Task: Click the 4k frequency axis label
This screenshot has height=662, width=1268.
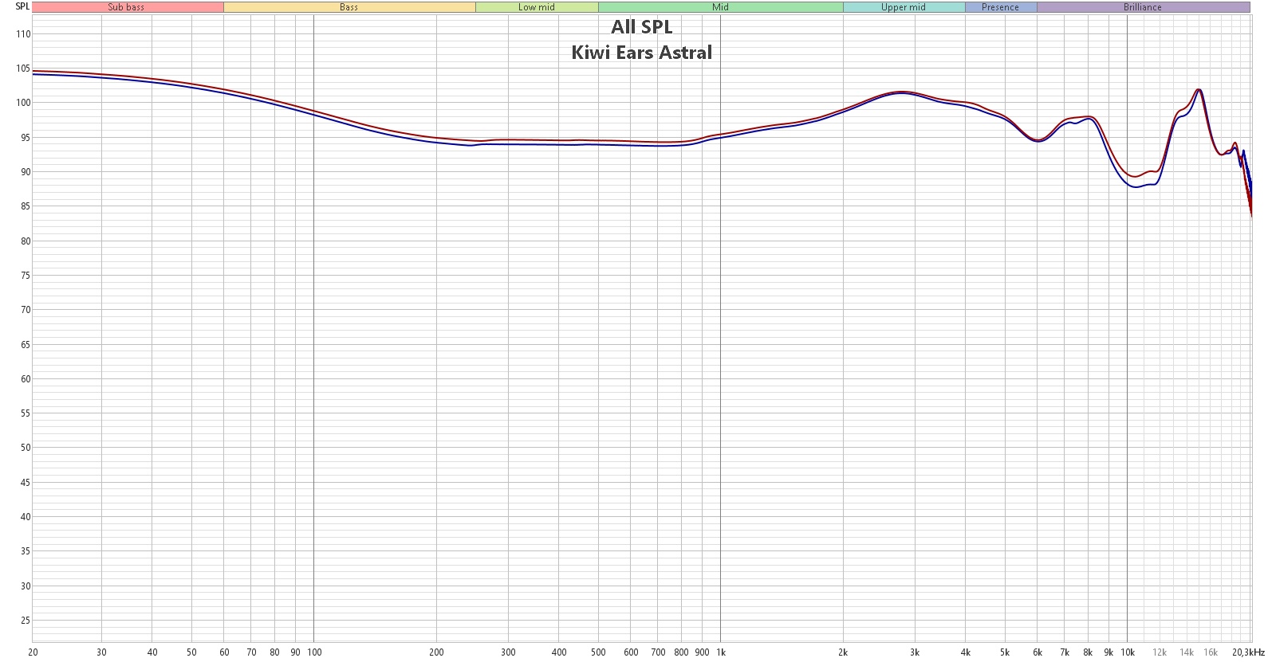Action: 966,652
